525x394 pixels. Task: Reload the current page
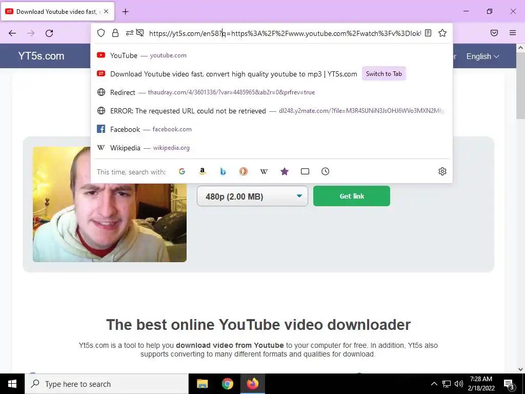[49, 33]
